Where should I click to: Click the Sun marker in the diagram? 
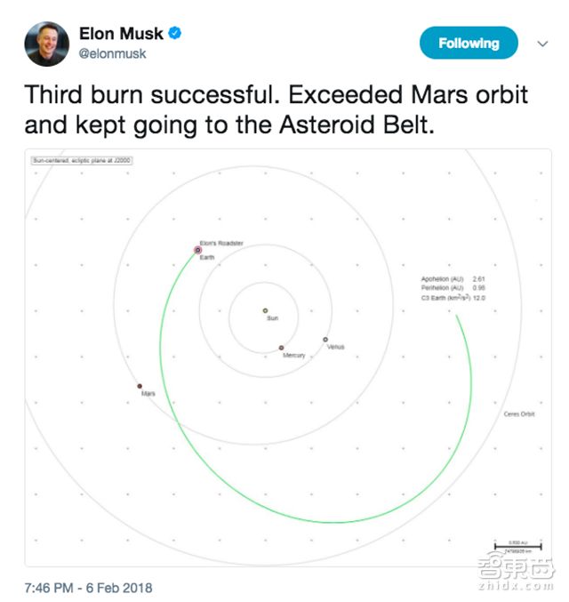click(265, 310)
